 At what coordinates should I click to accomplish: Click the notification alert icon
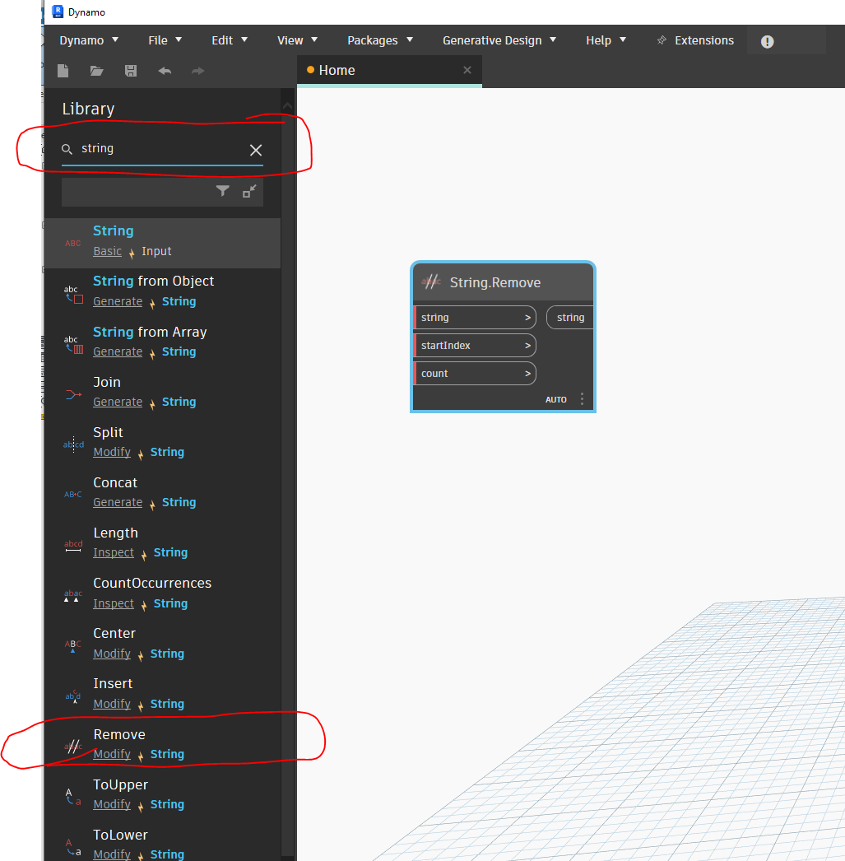[767, 41]
